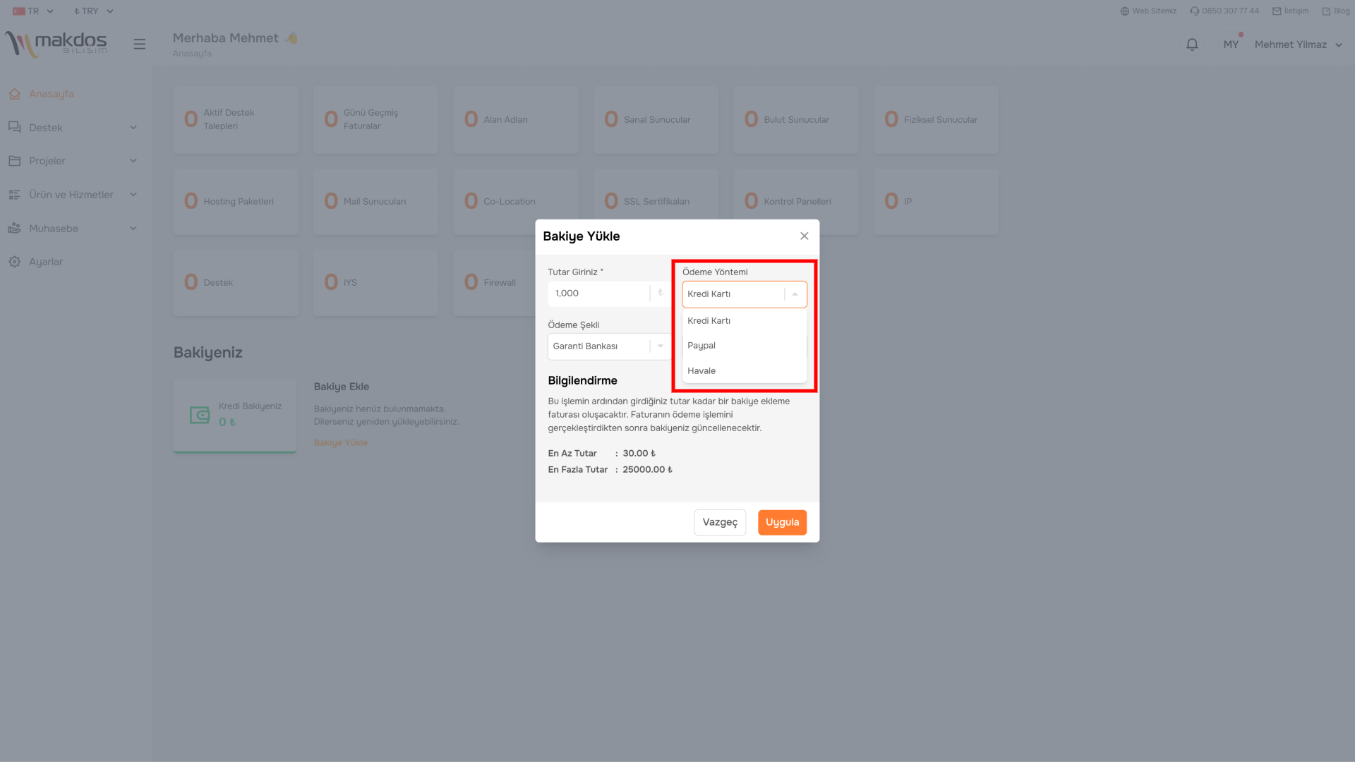Viewport: 1355px width, 762px height.
Task: Click the Bakiye Yükle link
Action: [x=340, y=443]
